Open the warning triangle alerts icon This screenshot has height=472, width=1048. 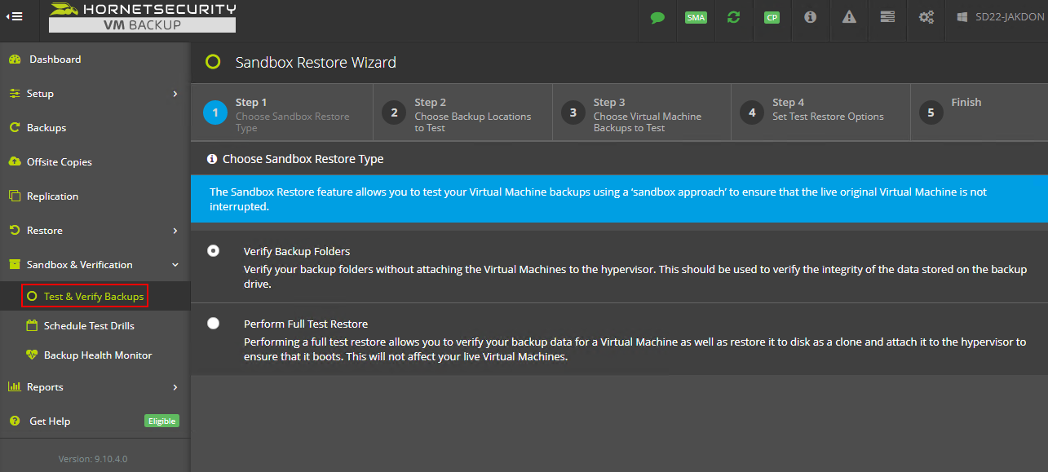point(849,17)
